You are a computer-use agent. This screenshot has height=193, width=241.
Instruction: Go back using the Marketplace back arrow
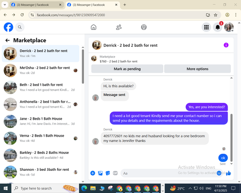[8, 40]
